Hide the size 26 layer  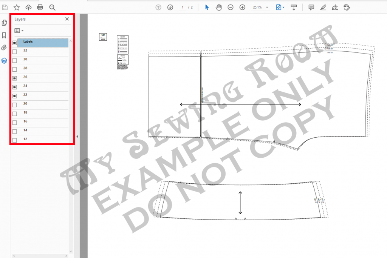tap(15, 78)
